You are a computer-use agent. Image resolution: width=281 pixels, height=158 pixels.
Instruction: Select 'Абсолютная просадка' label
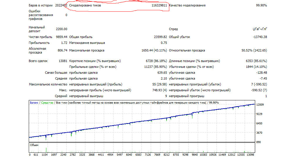click(x=37, y=51)
